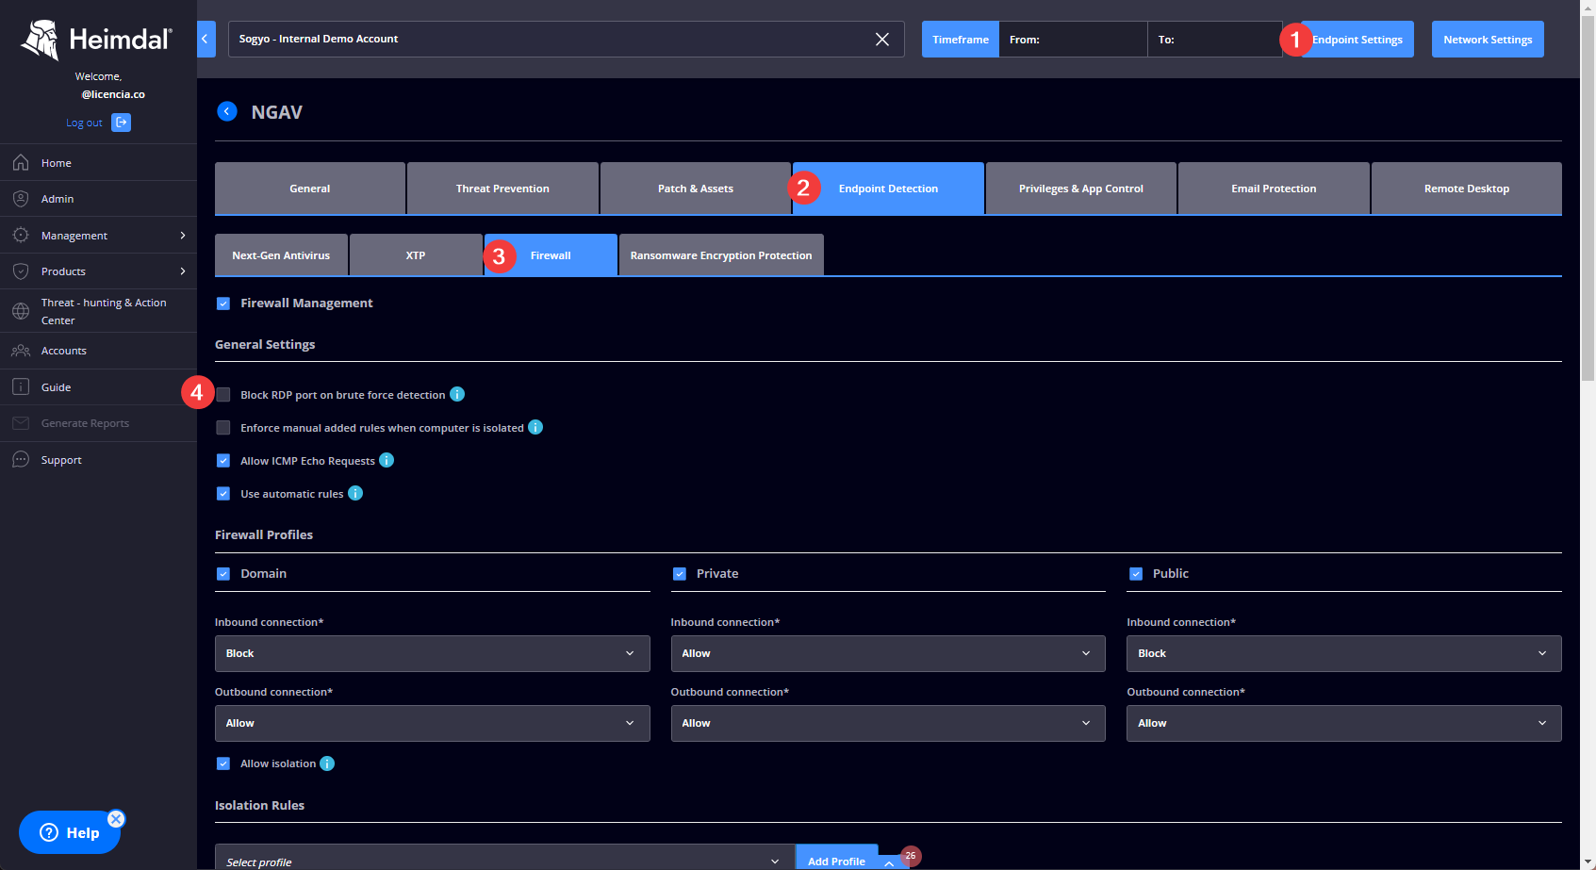Open Ransomware Encryption Protection sub-tab

click(721, 255)
